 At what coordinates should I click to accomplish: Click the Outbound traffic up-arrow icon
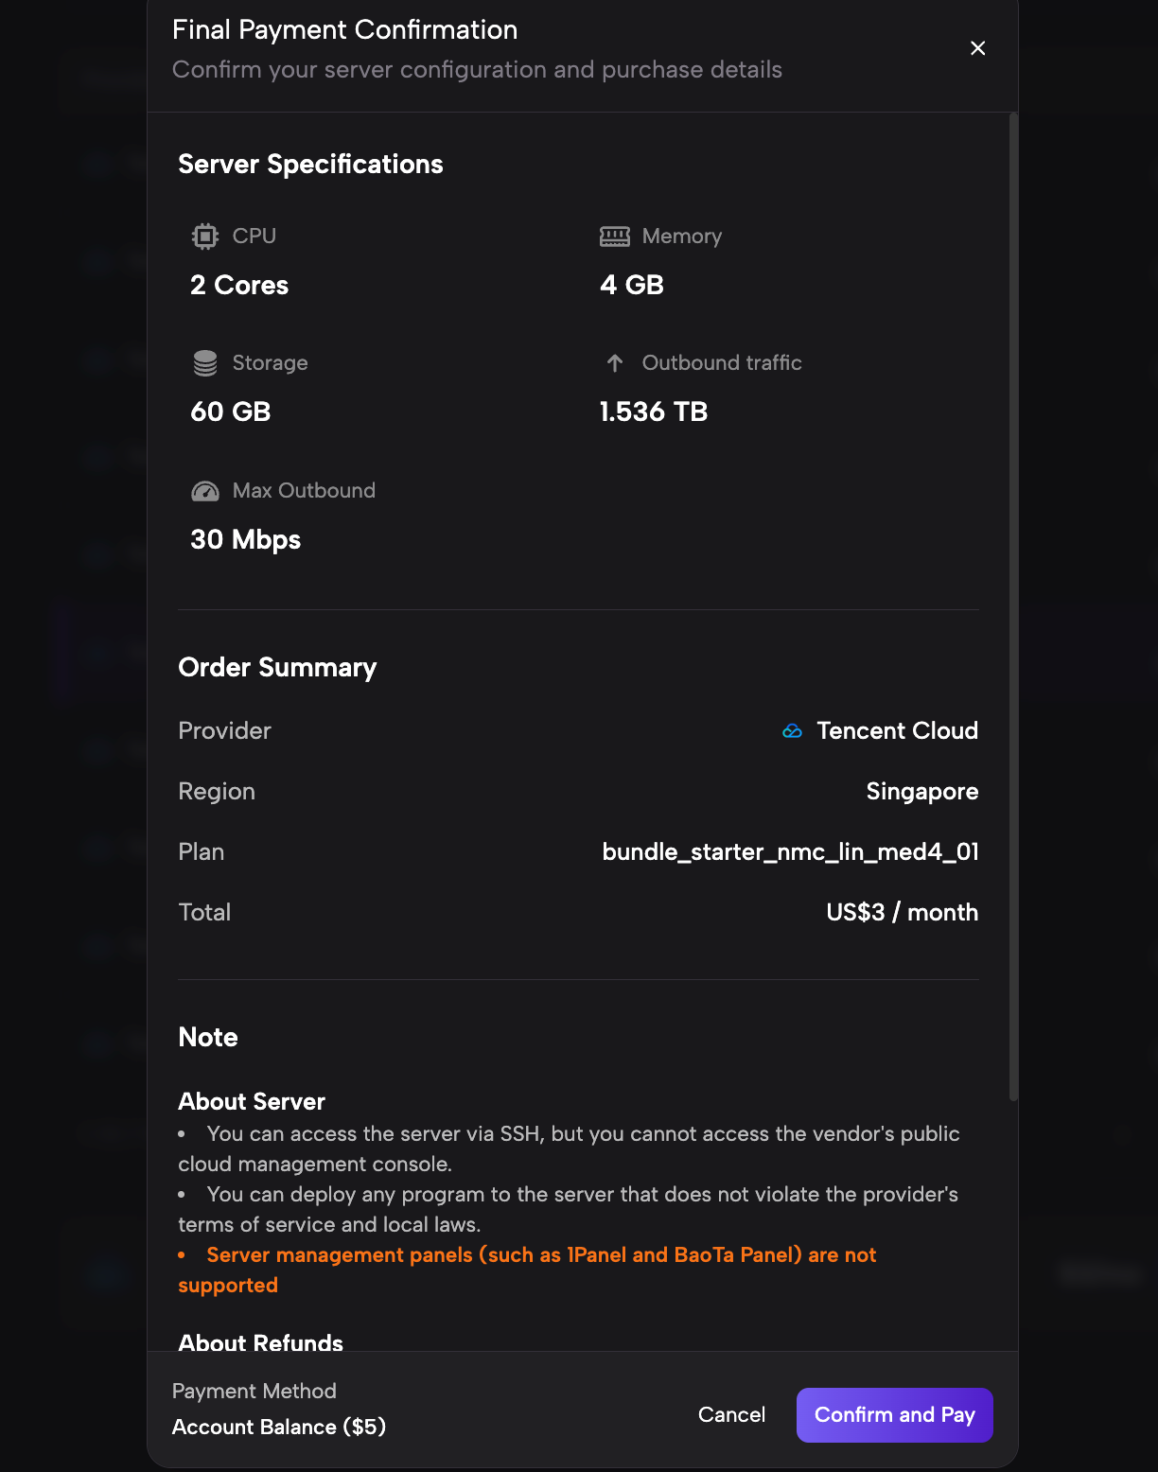coord(615,363)
